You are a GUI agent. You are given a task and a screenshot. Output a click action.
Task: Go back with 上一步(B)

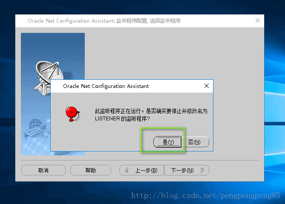141,170
